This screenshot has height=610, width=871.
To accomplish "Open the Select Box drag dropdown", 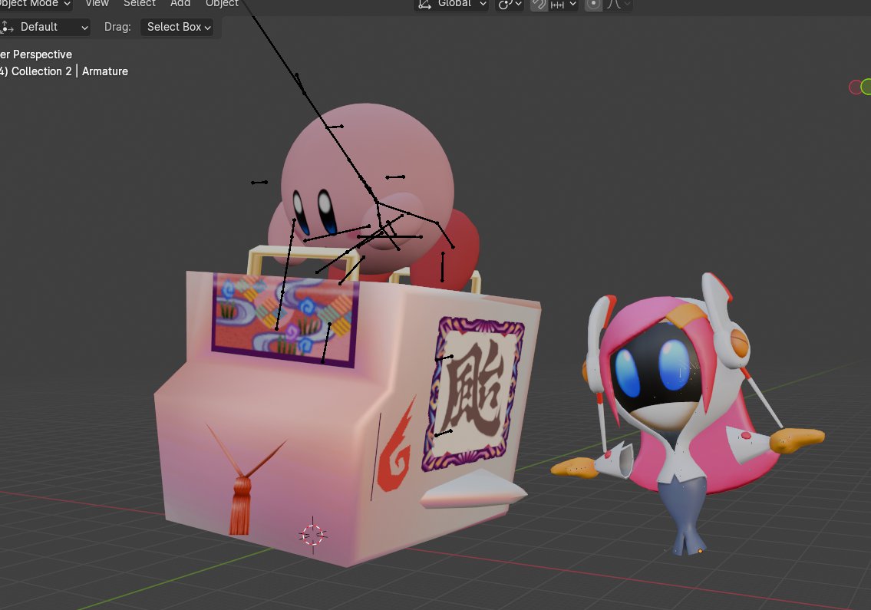I will pos(178,27).
